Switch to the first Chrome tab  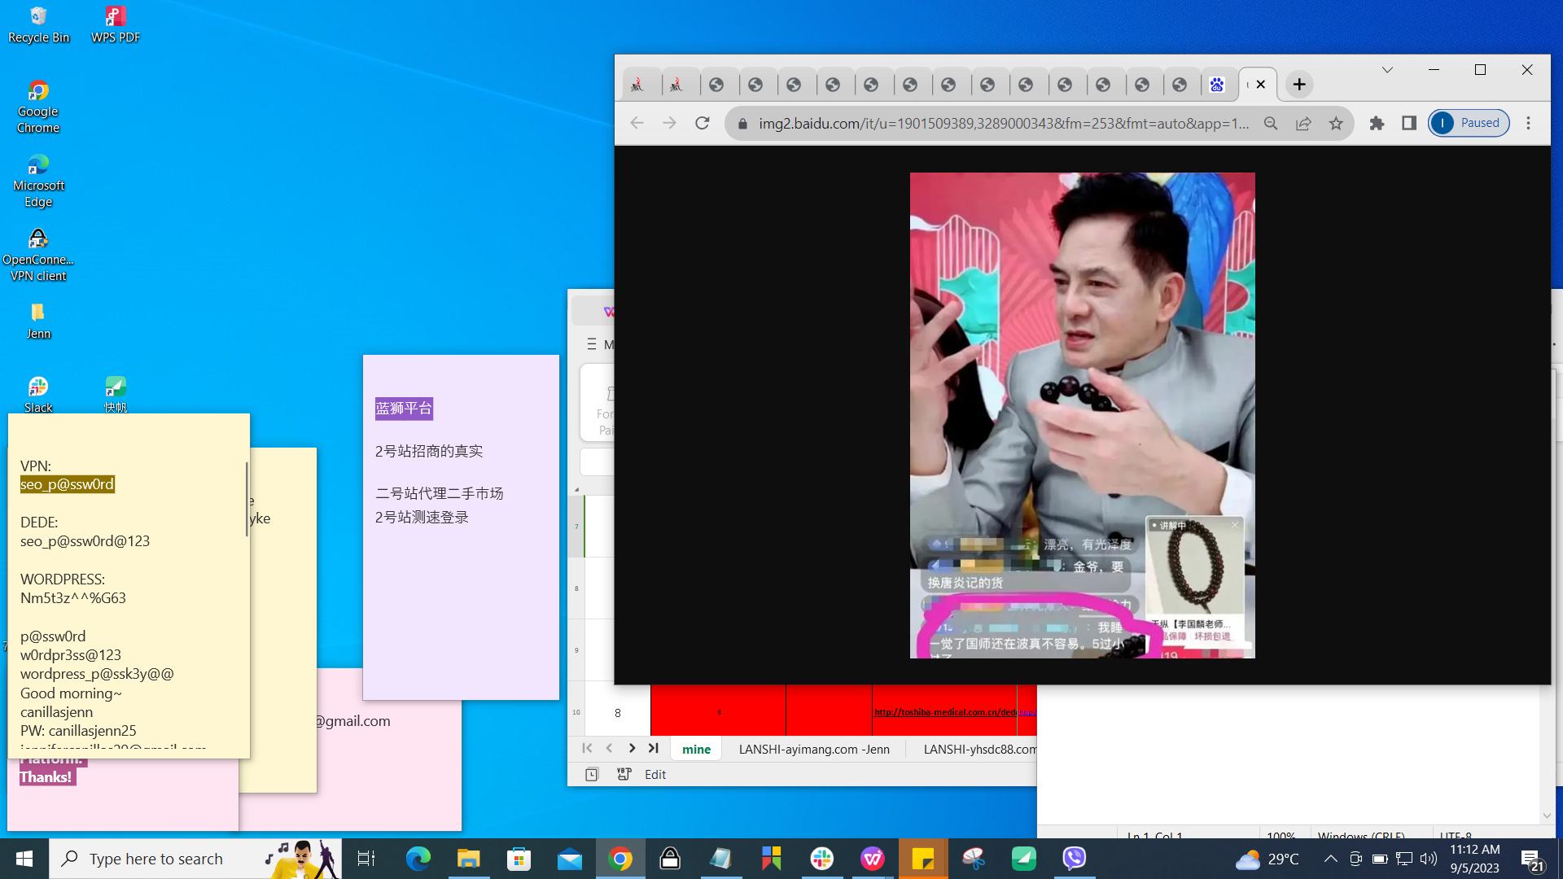coord(638,85)
